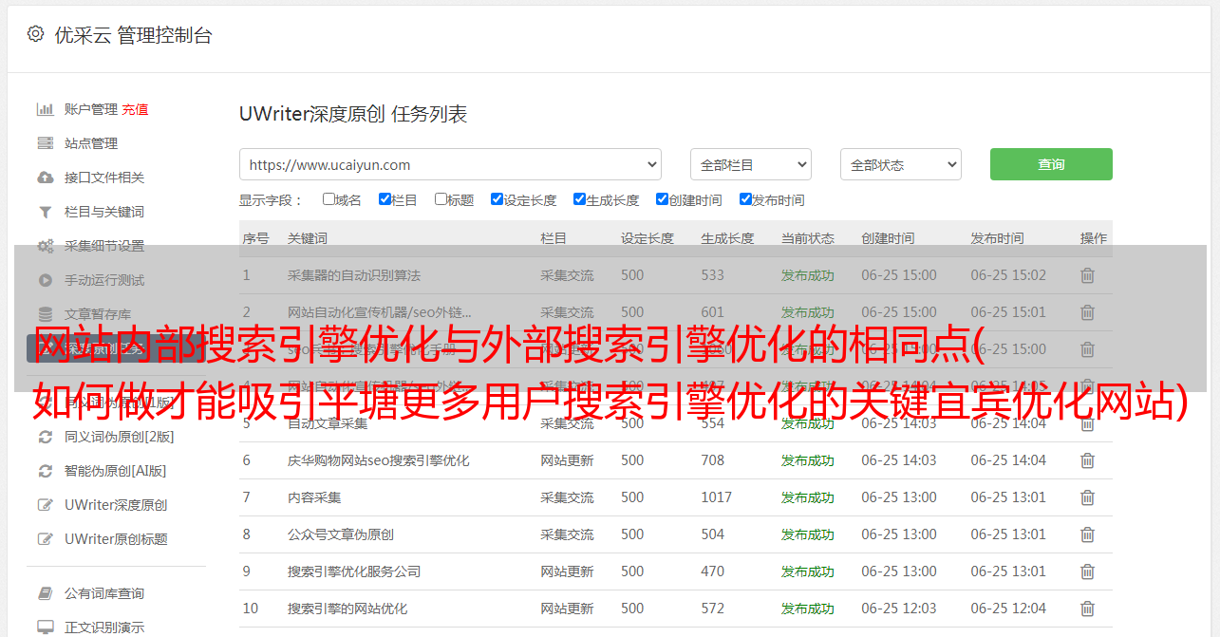The width and height of the screenshot is (1220, 637).
Task: Click keyword 庆华购物网站seo搜索引擎优化 in table
Action: [378, 460]
